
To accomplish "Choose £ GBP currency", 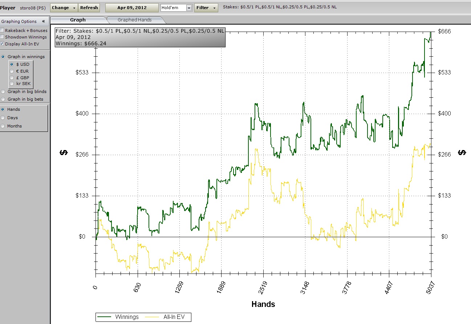I will click(x=12, y=78).
